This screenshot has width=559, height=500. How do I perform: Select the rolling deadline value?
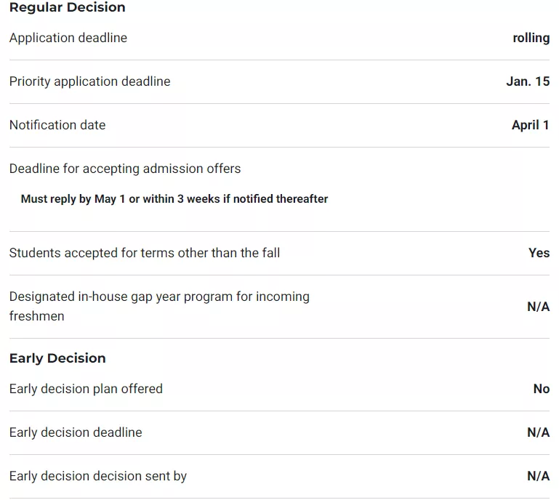tap(531, 38)
